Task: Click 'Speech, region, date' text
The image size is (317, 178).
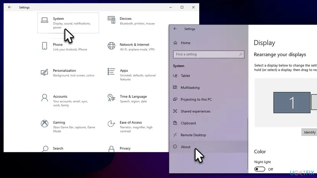Action: point(133,101)
